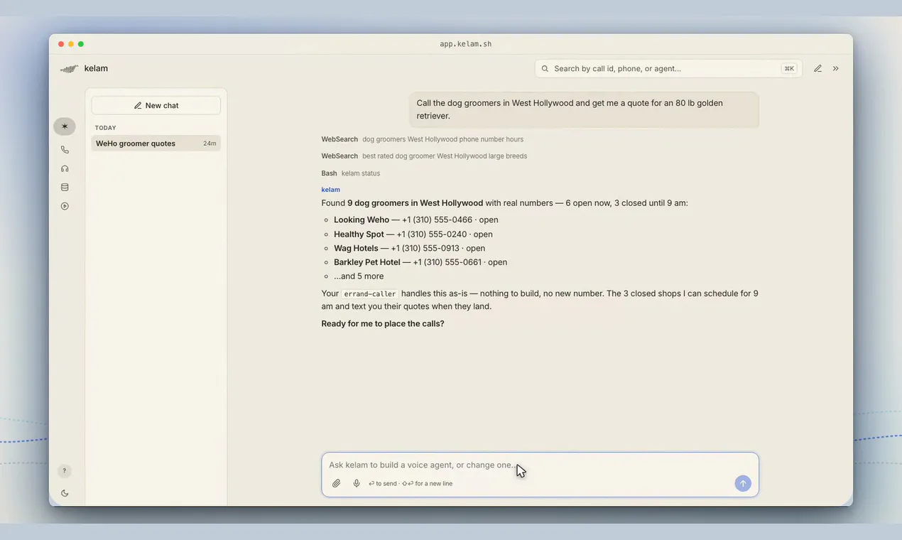
Task: Select the Looking Weho listing
Action: click(x=416, y=220)
